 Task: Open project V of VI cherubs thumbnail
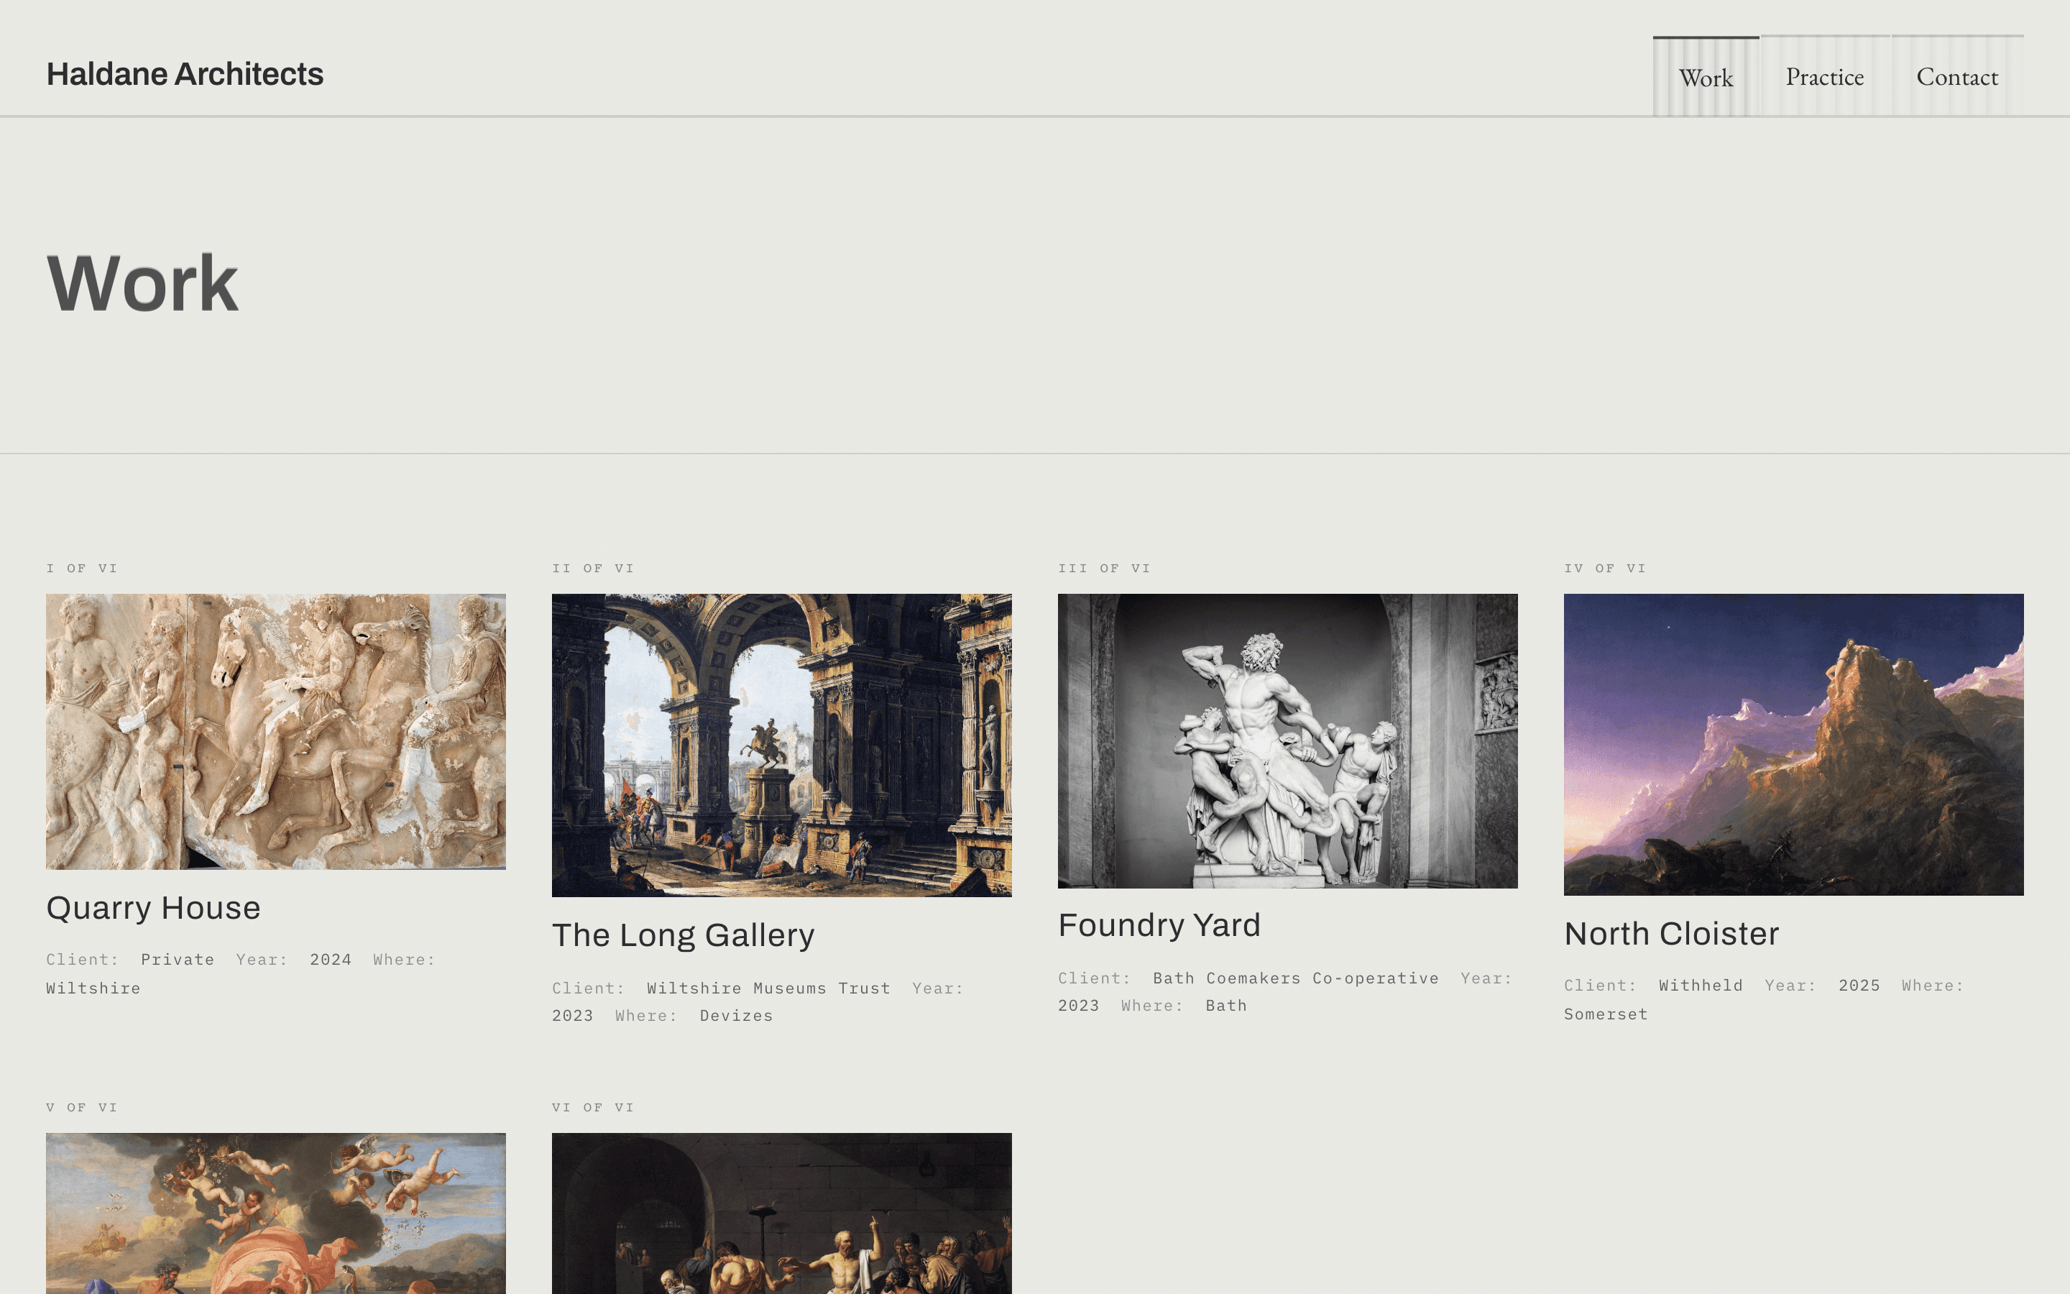275,1213
